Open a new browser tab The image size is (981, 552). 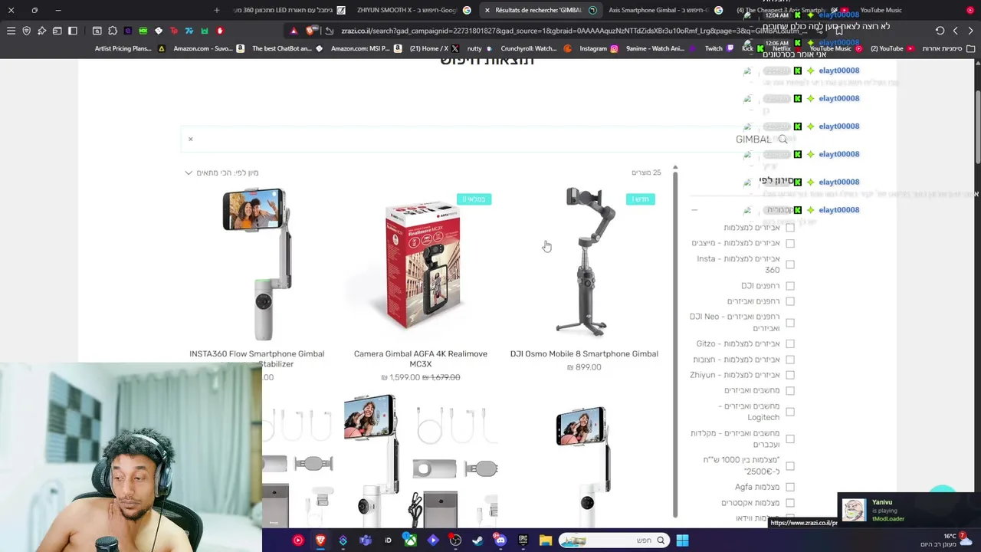pos(217,10)
